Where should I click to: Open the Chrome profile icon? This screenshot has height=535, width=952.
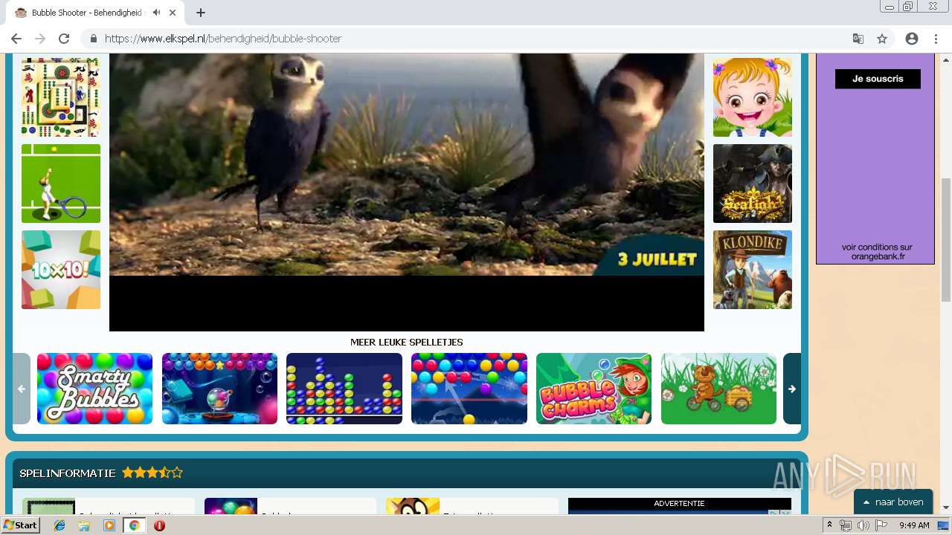coord(912,39)
